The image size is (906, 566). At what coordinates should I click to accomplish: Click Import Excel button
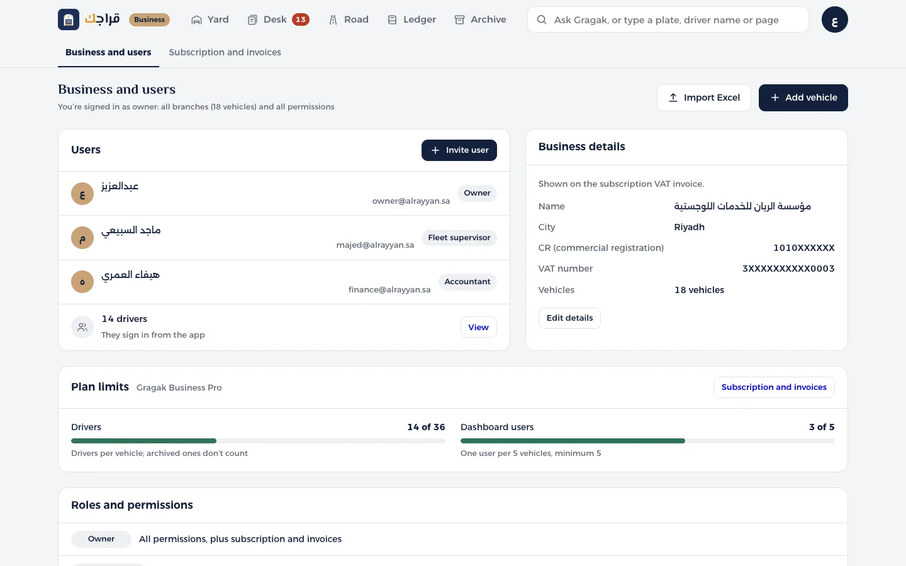(704, 97)
